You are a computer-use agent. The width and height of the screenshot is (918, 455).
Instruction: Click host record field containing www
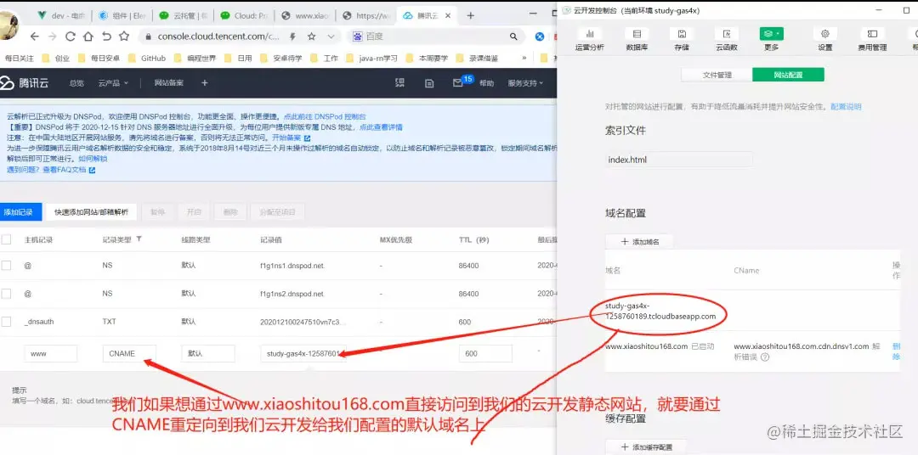[51, 353]
